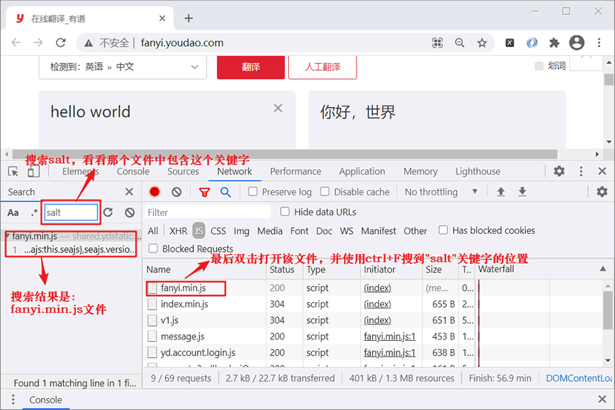This screenshot has height=410, width=615.
Task: Enable Preserve log checkbox
Action: [x=253, y=192]
